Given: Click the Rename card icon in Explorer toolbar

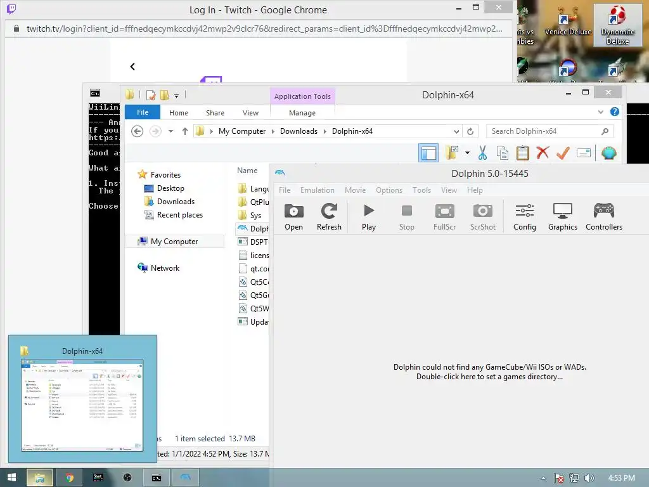Looking at the screenshot, I should tap(583, 153).
